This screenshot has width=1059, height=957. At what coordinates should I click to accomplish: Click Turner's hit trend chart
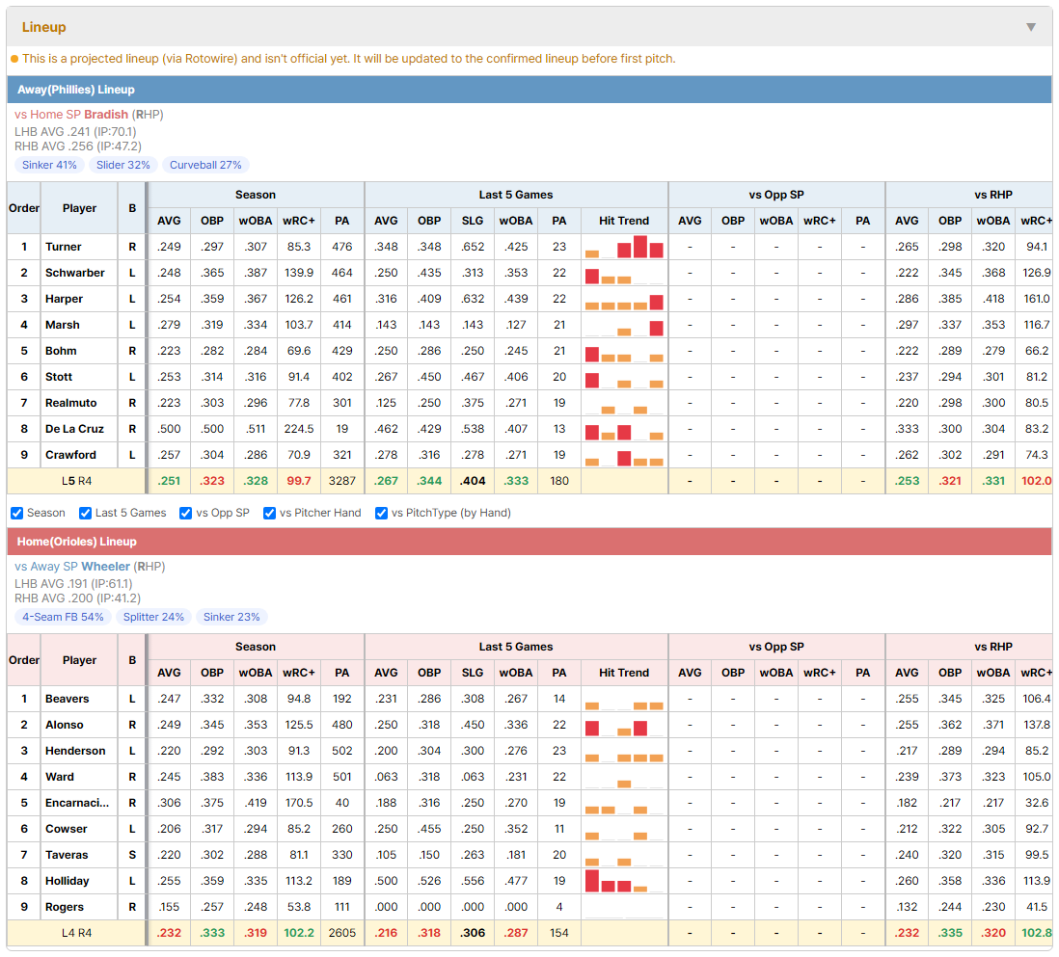tap(624, 247)
